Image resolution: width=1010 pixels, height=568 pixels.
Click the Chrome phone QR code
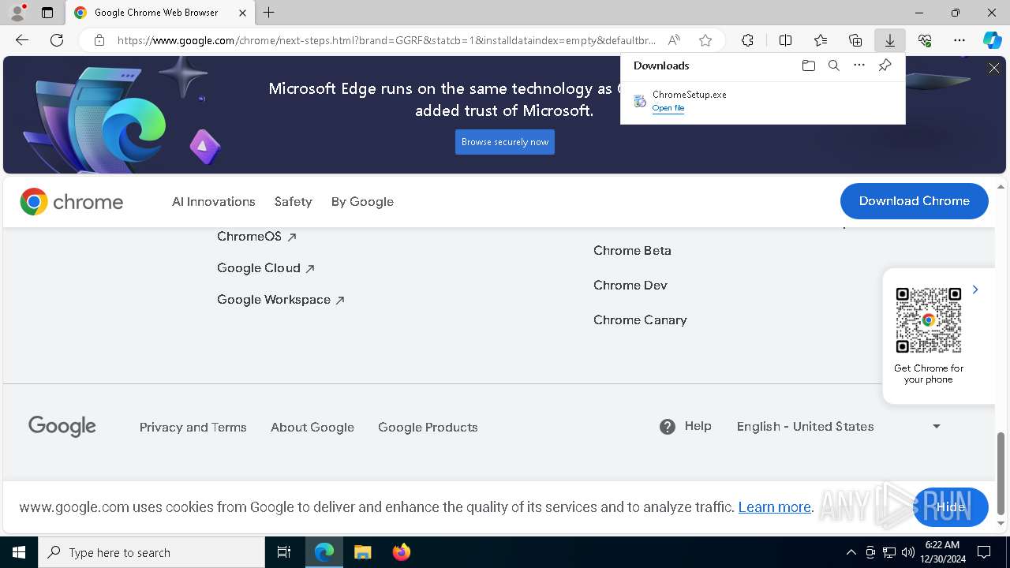click(929, 320)
